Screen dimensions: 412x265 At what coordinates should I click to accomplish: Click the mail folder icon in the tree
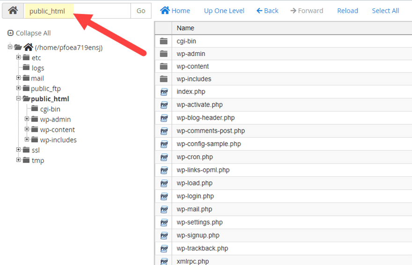coord(26,78)
